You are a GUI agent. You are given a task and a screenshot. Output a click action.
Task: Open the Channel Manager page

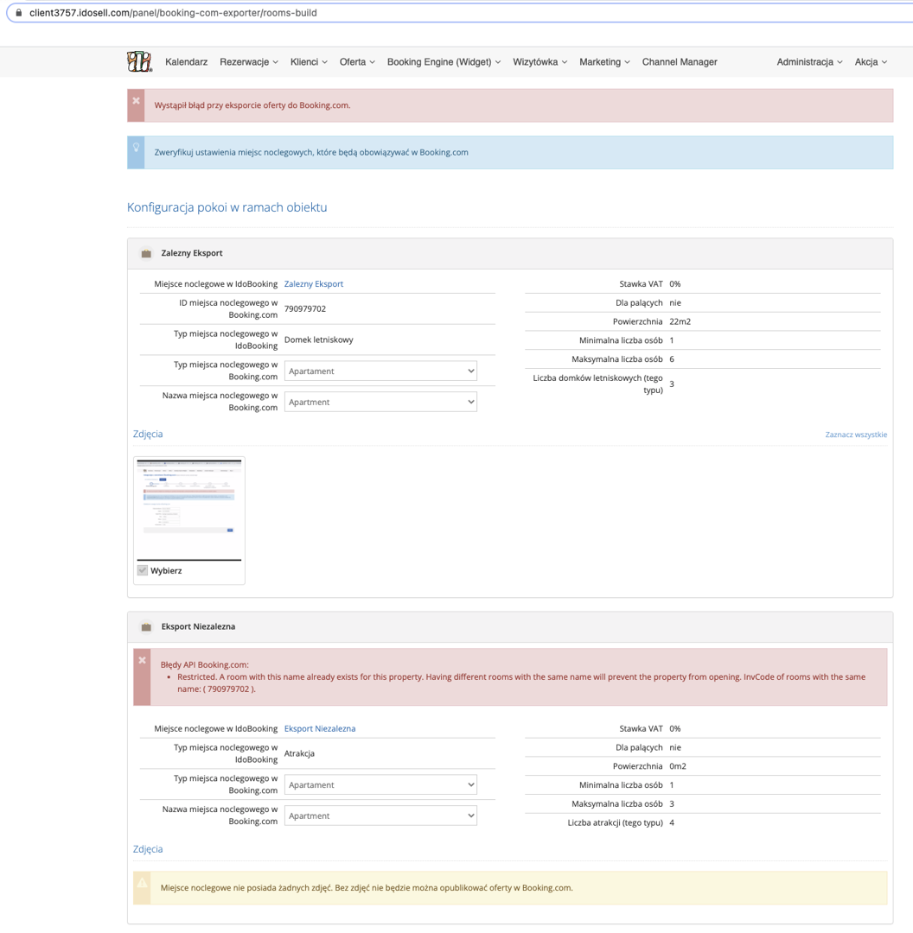(x=680, y=62)
